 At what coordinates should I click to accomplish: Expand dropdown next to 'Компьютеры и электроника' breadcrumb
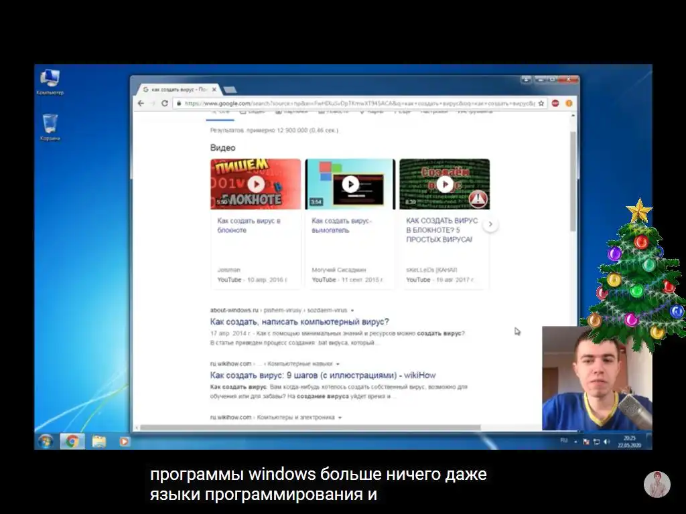[x=340, y=418]
